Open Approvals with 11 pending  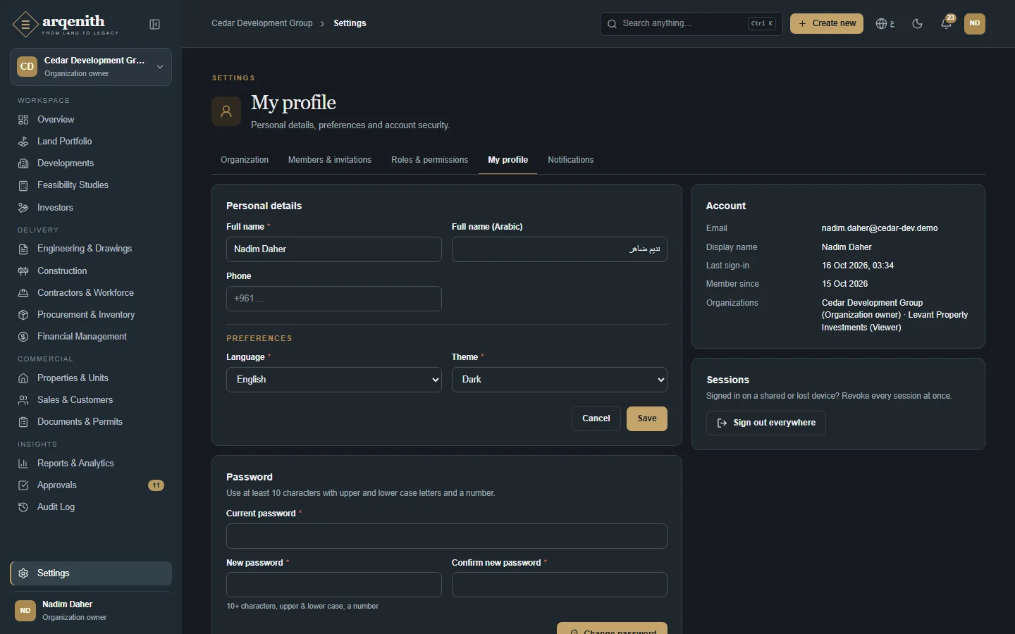click(91, 485)
